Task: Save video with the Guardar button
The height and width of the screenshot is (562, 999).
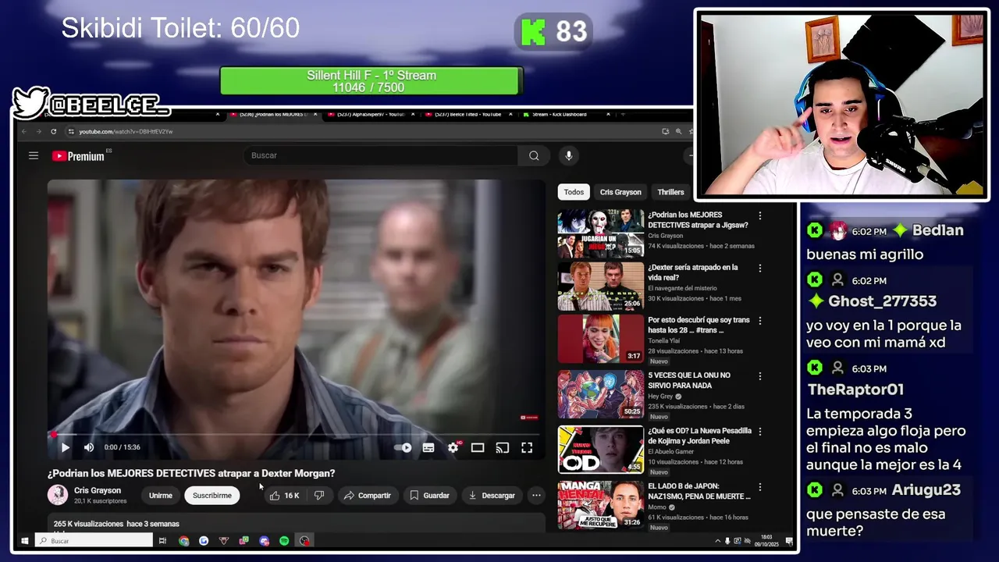Action: pyautogui.click(x=429, y=495)
